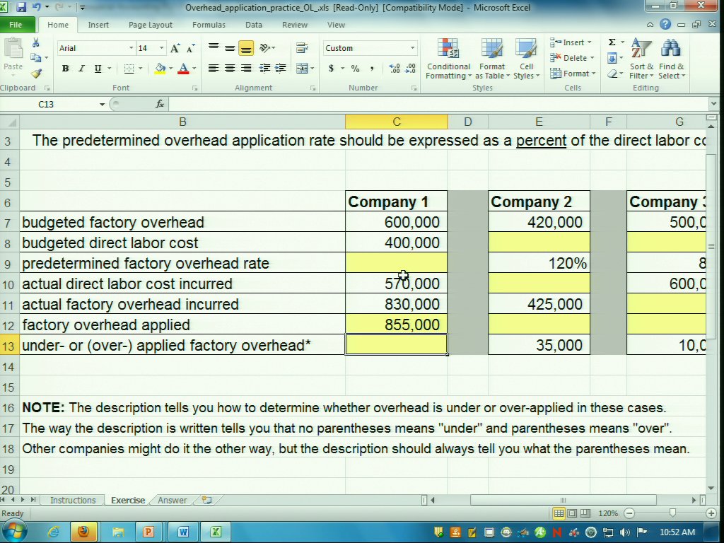Click the Percent Style button
724x543 pixels.
coord(355,69)
